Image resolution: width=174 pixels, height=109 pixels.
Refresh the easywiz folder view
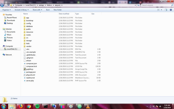tap(138, 5)
